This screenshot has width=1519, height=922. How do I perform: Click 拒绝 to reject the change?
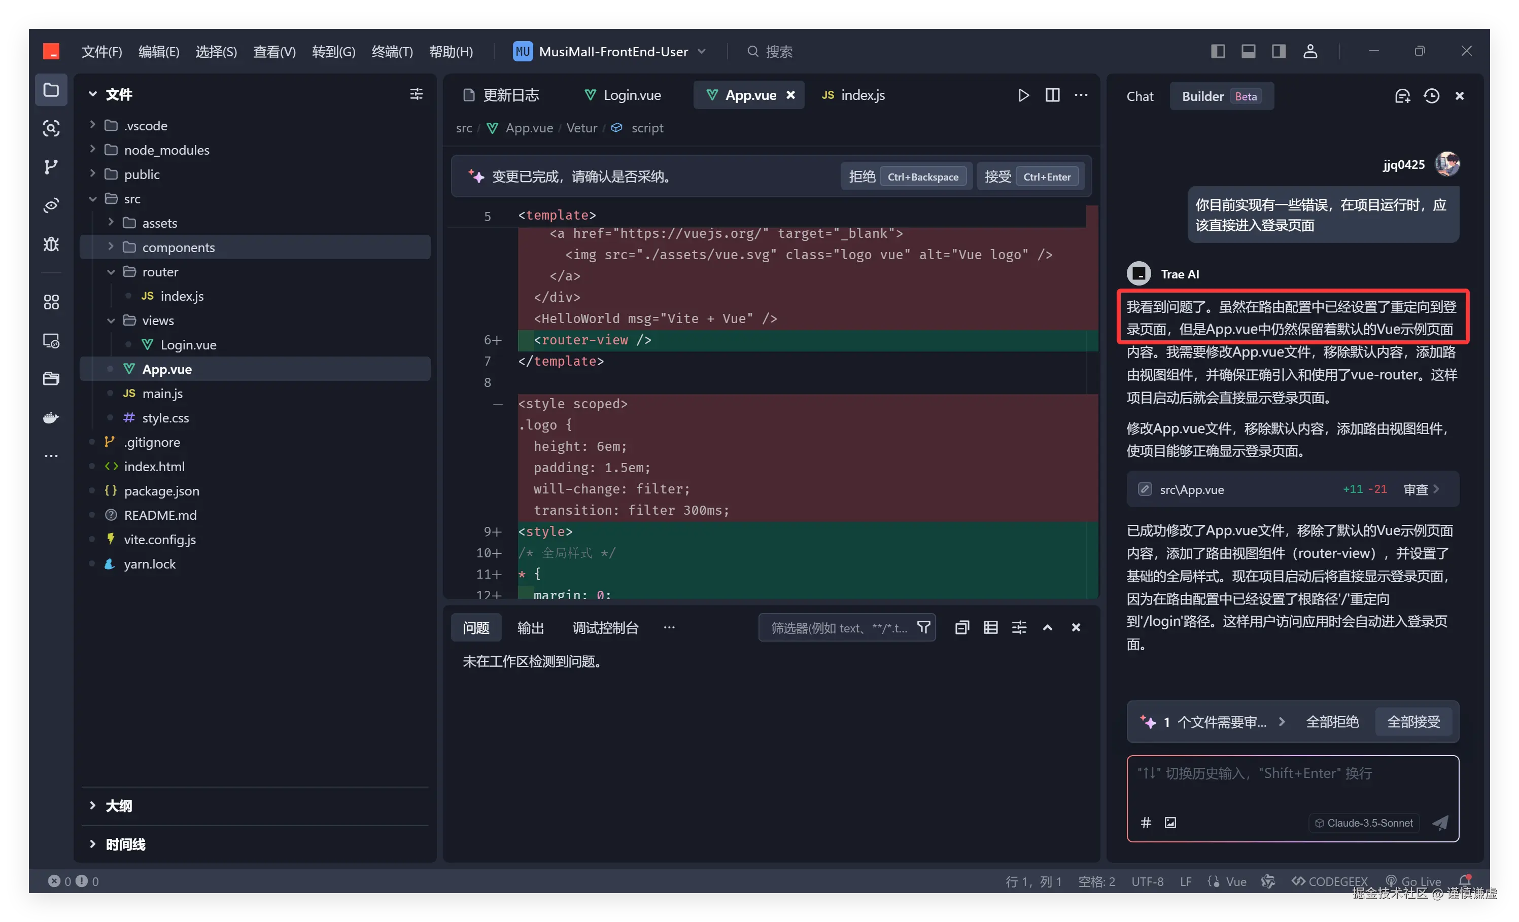pos(862,177)
